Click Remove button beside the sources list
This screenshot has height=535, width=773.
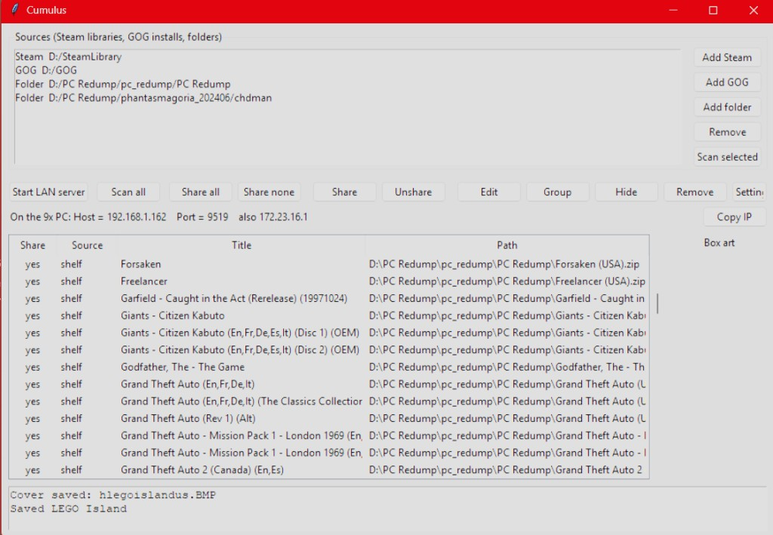point(727,132)
